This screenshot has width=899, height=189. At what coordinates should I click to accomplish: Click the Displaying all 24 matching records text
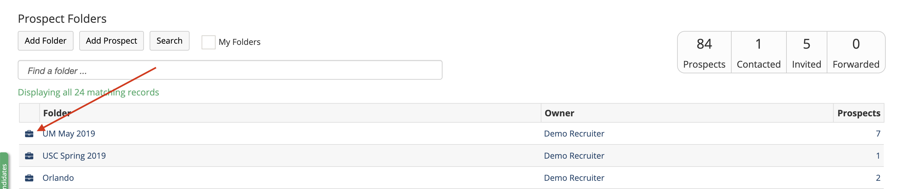point(88,92)
